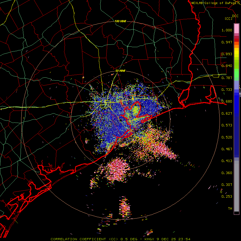Select the 0.307 legend value
The width and height of the screenshot is (241, 241).
[x=227, y=185]
